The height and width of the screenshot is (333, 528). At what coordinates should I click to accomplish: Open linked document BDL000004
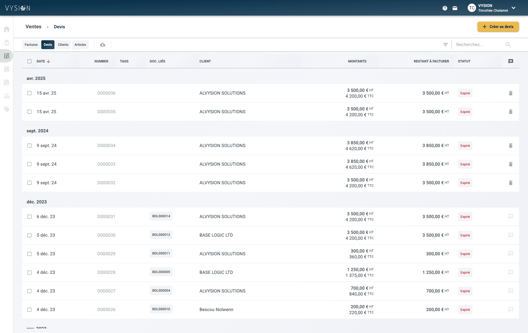pos(161,291)
